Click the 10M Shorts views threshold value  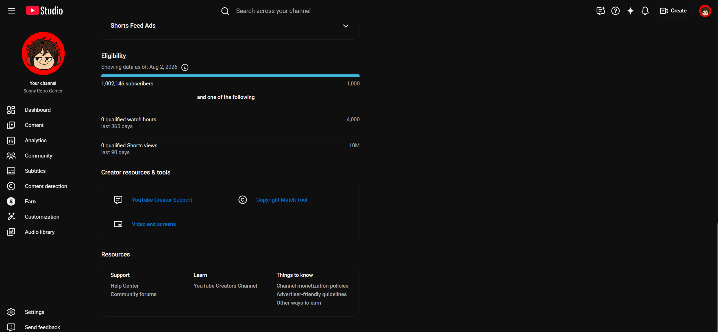point(354,146)
